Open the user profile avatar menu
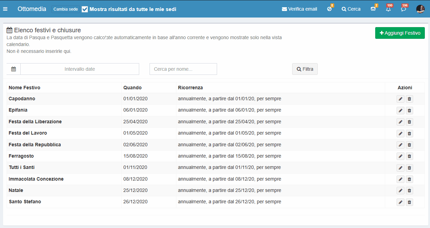The height and width of the screenshot is (228, 430). (x=420, y=9)
